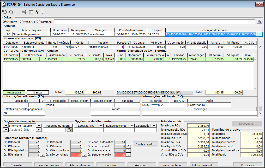Select the Diretório origin radio button
This screenshot has width=265, height=168.
tap(39, 22)
